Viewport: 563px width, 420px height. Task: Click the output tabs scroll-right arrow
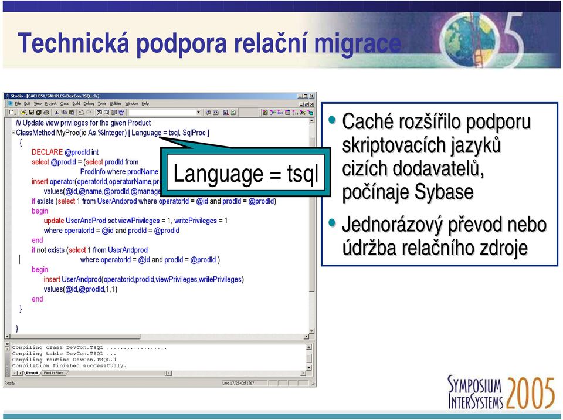tap(21, 373)
